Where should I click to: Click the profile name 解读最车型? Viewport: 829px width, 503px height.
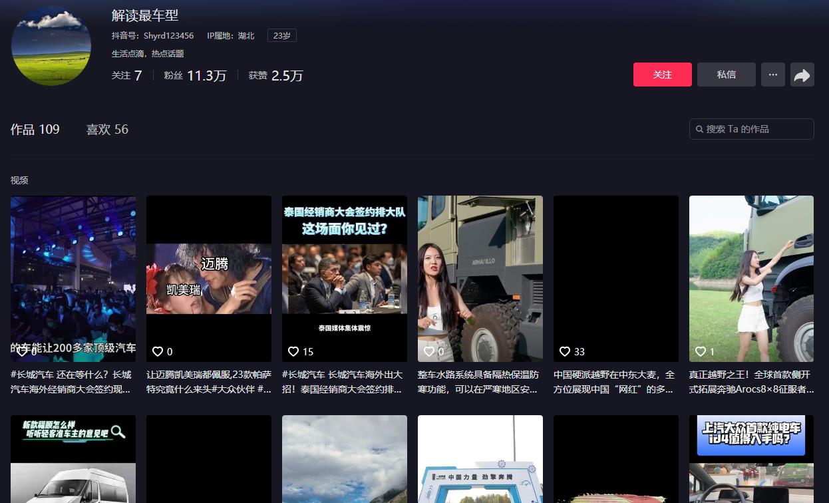(x=145, y=15)
